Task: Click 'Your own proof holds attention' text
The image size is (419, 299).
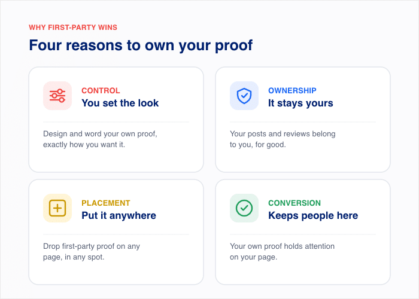Action: 282,252
